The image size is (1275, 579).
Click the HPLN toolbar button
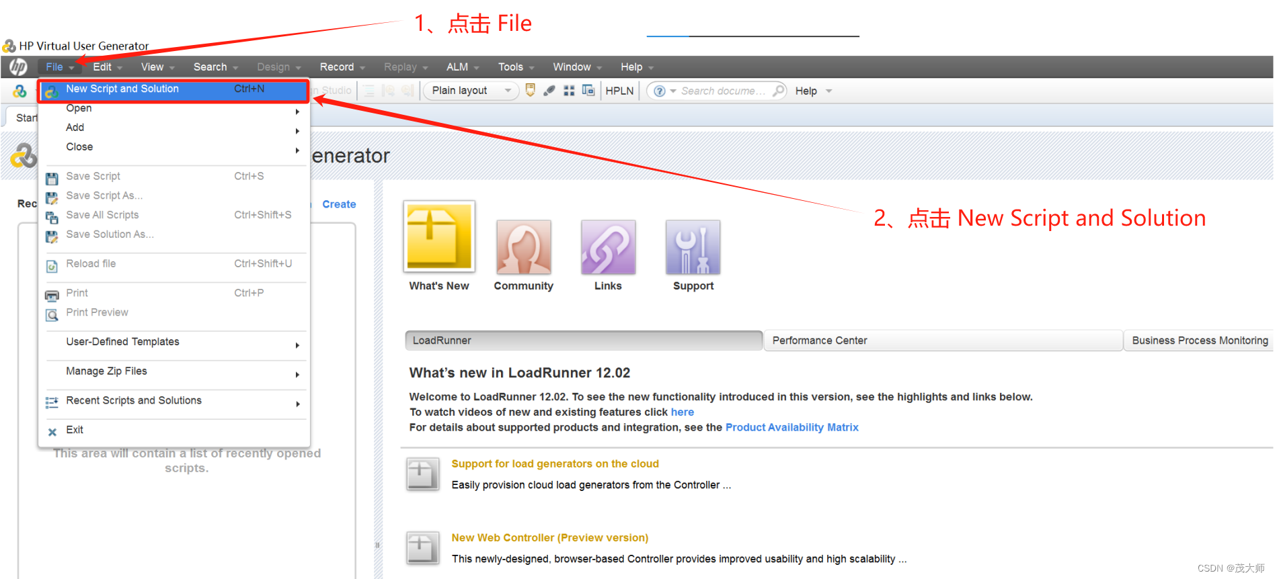pos(619,91)
